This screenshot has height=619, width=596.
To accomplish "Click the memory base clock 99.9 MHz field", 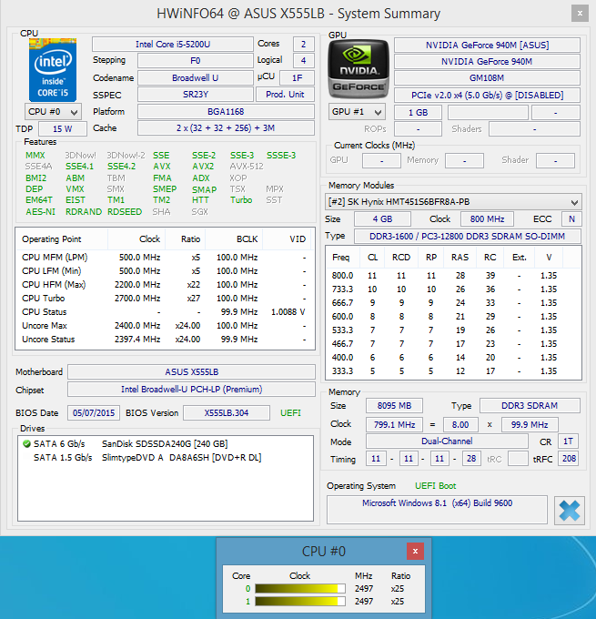I will (x=530, y=424).
